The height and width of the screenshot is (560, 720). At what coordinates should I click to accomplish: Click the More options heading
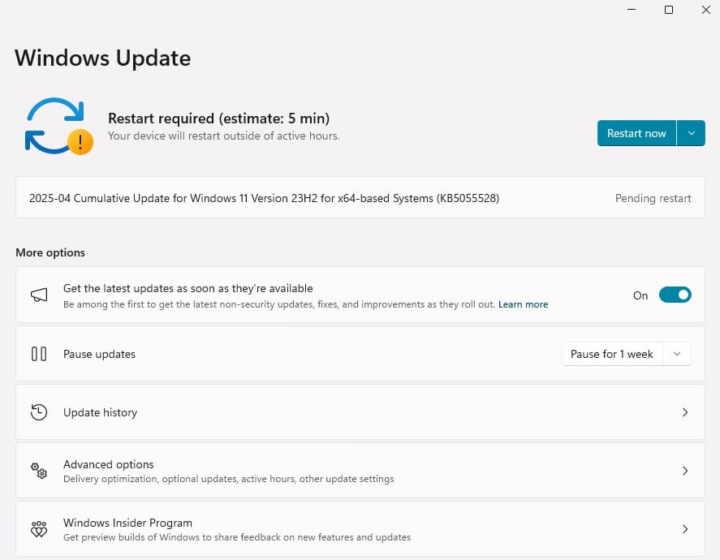click(x=50, y=252)
